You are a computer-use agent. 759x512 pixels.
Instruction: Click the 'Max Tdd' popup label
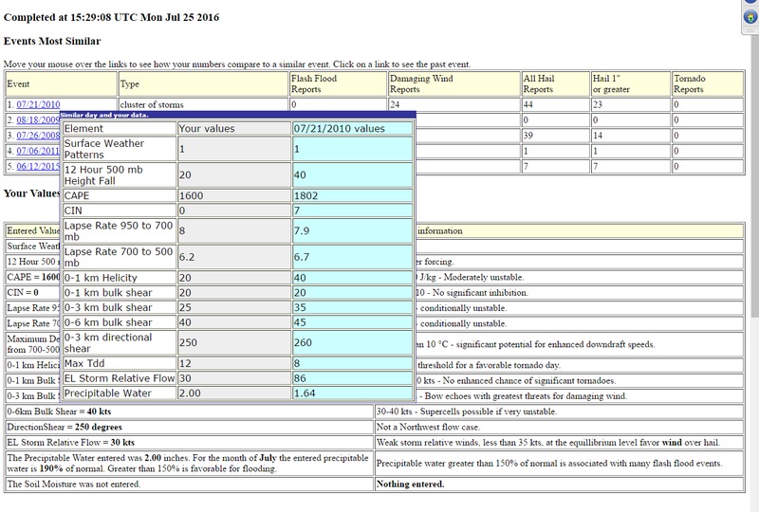[x=120, y=363]
